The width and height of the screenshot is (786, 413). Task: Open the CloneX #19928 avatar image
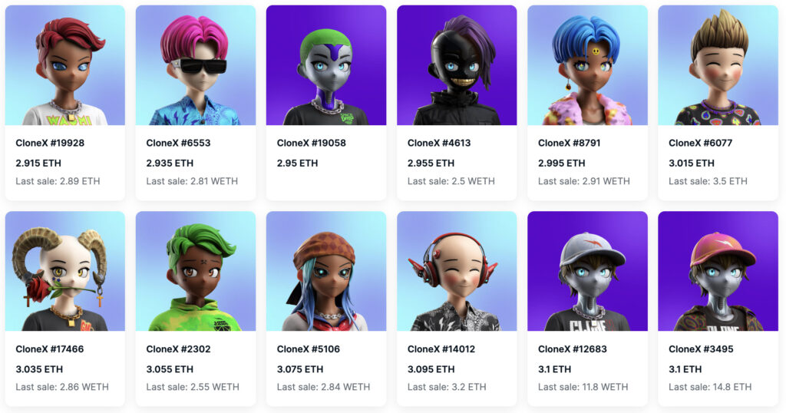click(65, 65)
